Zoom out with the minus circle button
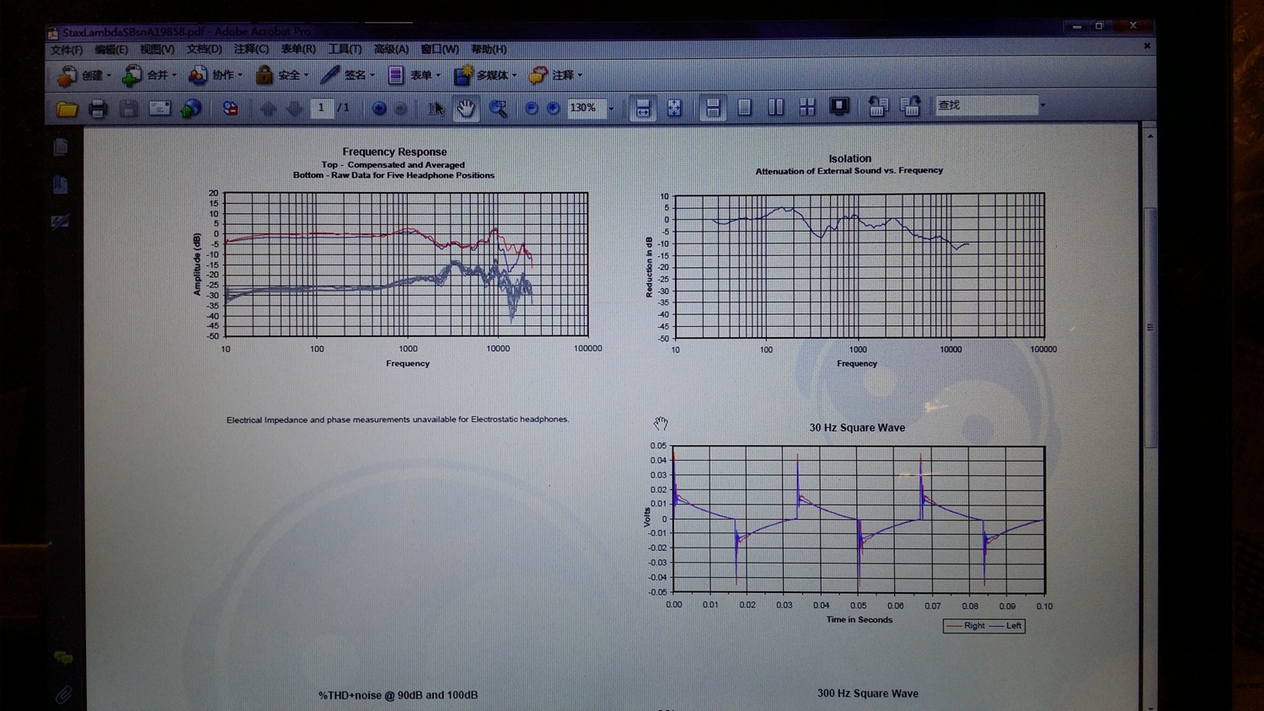This screenshot has width=1264, height=711. point(531,108)
